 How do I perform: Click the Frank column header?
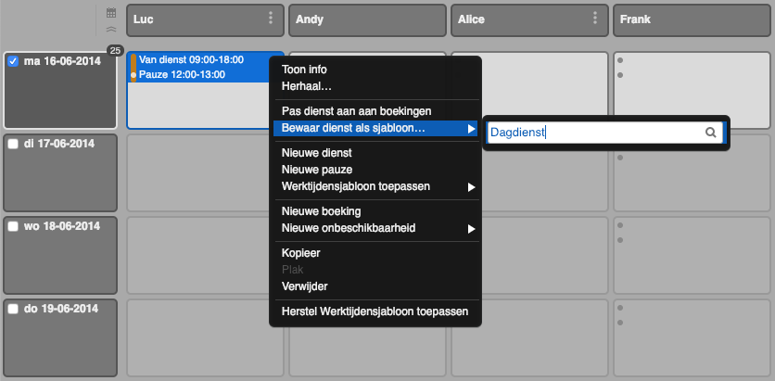tap(691, 19)
